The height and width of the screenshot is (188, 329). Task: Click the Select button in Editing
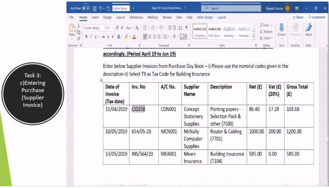(266, 38)
